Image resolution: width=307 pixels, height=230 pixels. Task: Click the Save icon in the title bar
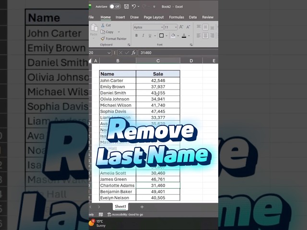coord(127,7)
